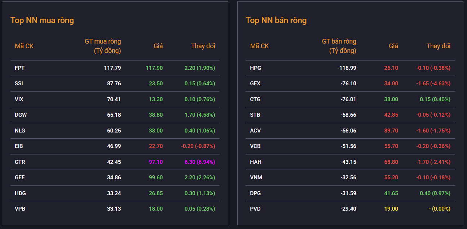Viewport: 467px width, 229px height.
Task: Click CTG's green price 38.00
Action: pyautogui.click(x=391, y=99)
